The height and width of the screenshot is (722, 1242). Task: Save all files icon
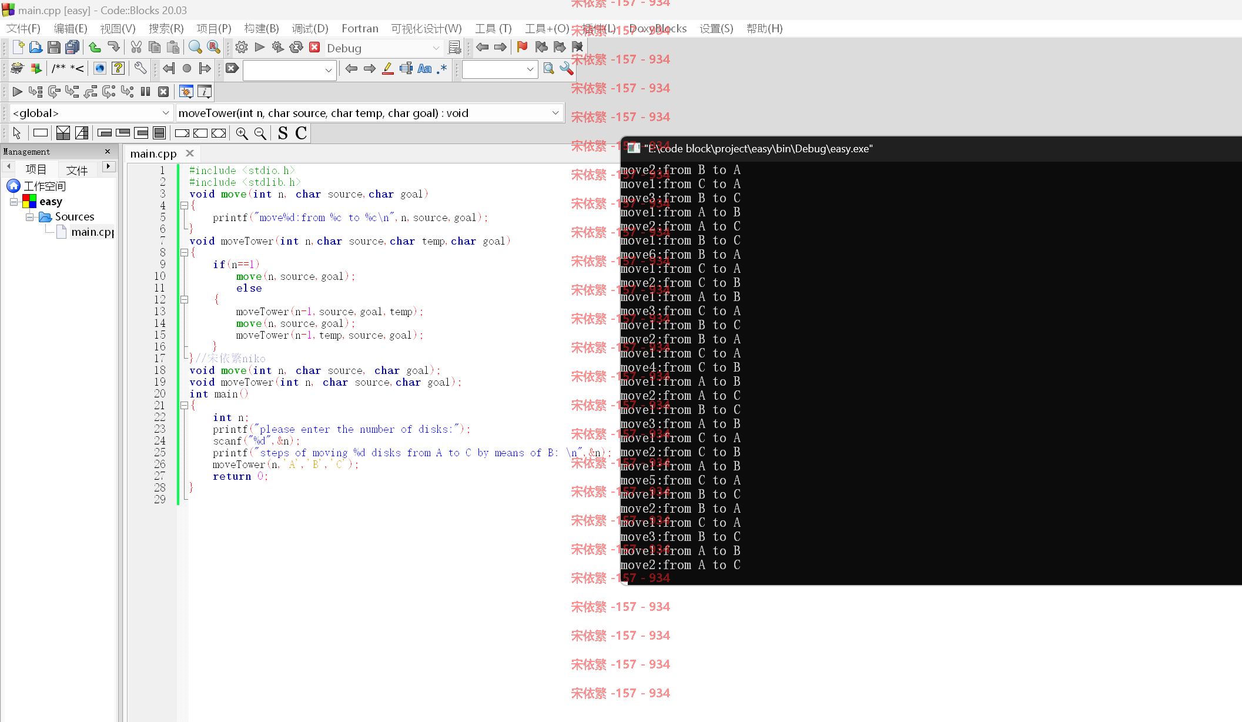pos(72,48)
